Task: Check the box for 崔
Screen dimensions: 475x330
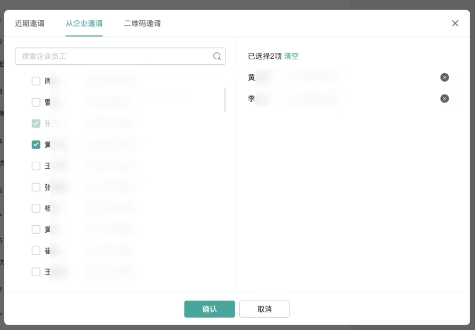Action: click(x=36, y=251)
